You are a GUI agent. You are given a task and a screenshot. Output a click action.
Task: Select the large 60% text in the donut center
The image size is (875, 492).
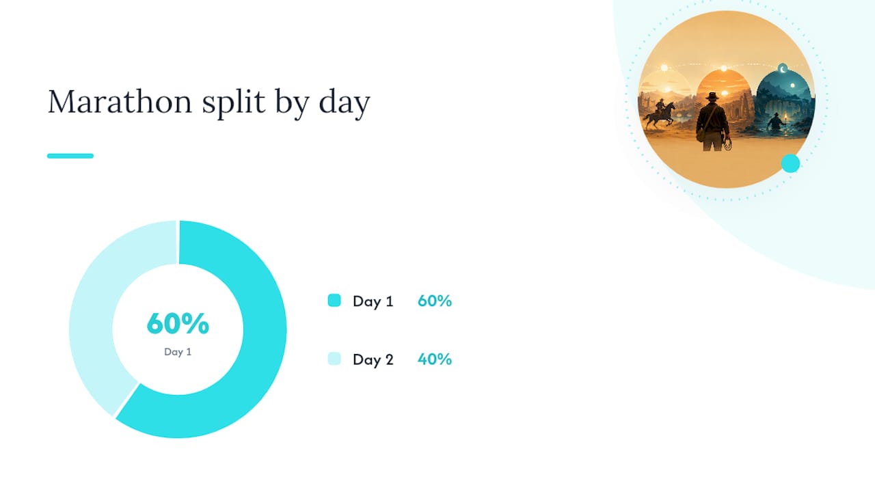[x=178, y=324]
